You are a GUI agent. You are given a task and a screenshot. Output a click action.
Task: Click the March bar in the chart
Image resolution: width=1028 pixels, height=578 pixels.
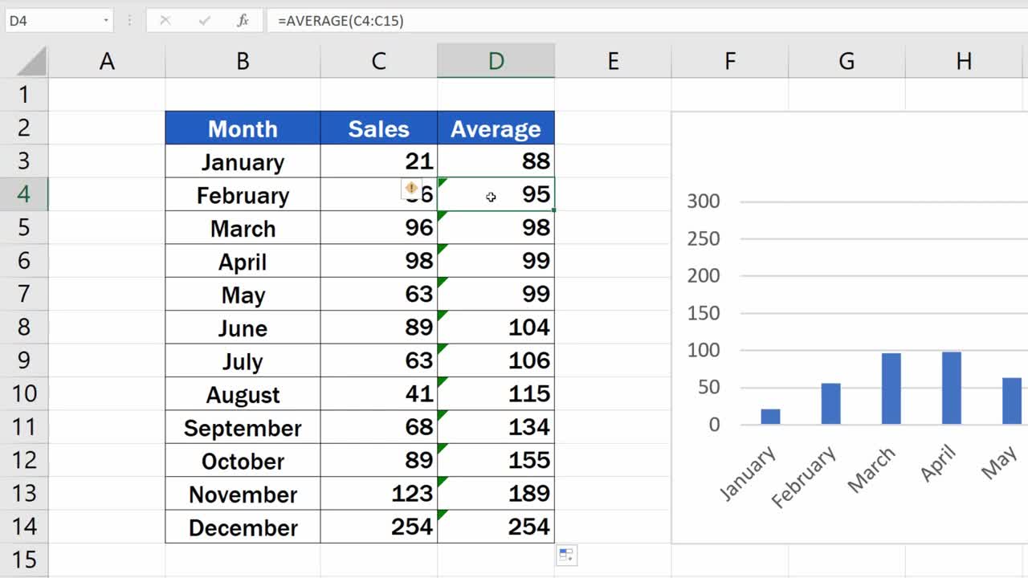tap(891, 389)
